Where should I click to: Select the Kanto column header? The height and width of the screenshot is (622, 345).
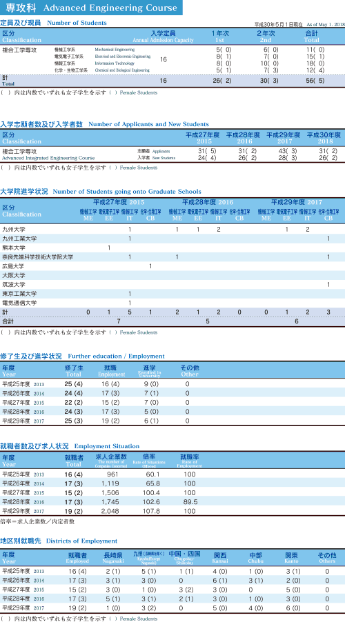point(292,558)
